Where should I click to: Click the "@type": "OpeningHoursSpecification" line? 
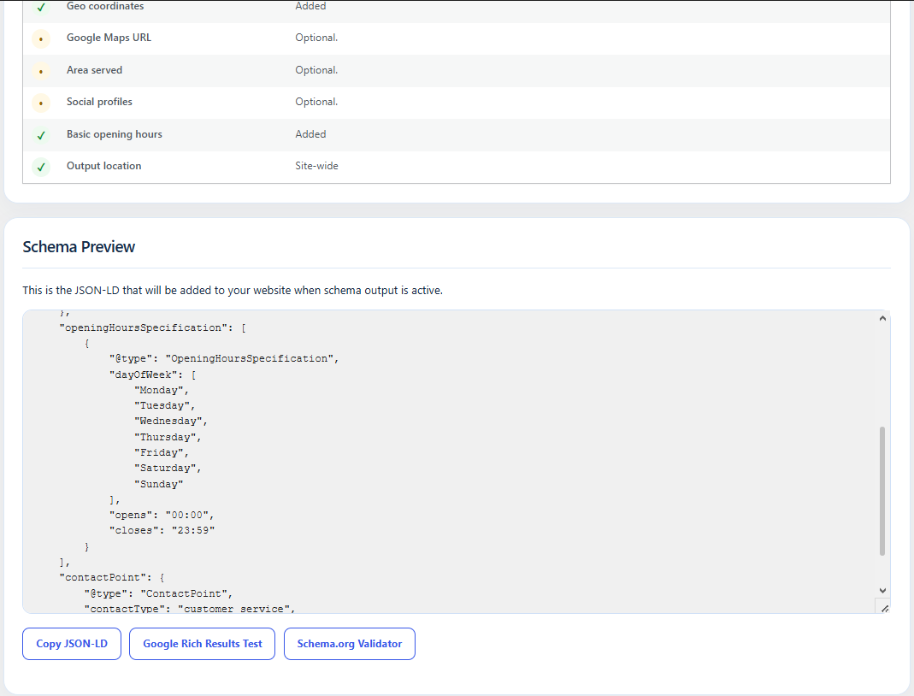pyautogui.click(x=224, y=358)
